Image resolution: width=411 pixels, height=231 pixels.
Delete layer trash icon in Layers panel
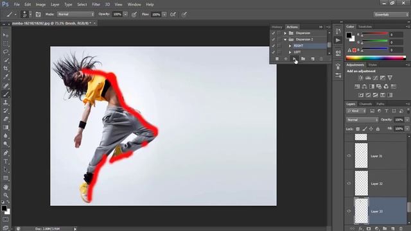(401, 228)
